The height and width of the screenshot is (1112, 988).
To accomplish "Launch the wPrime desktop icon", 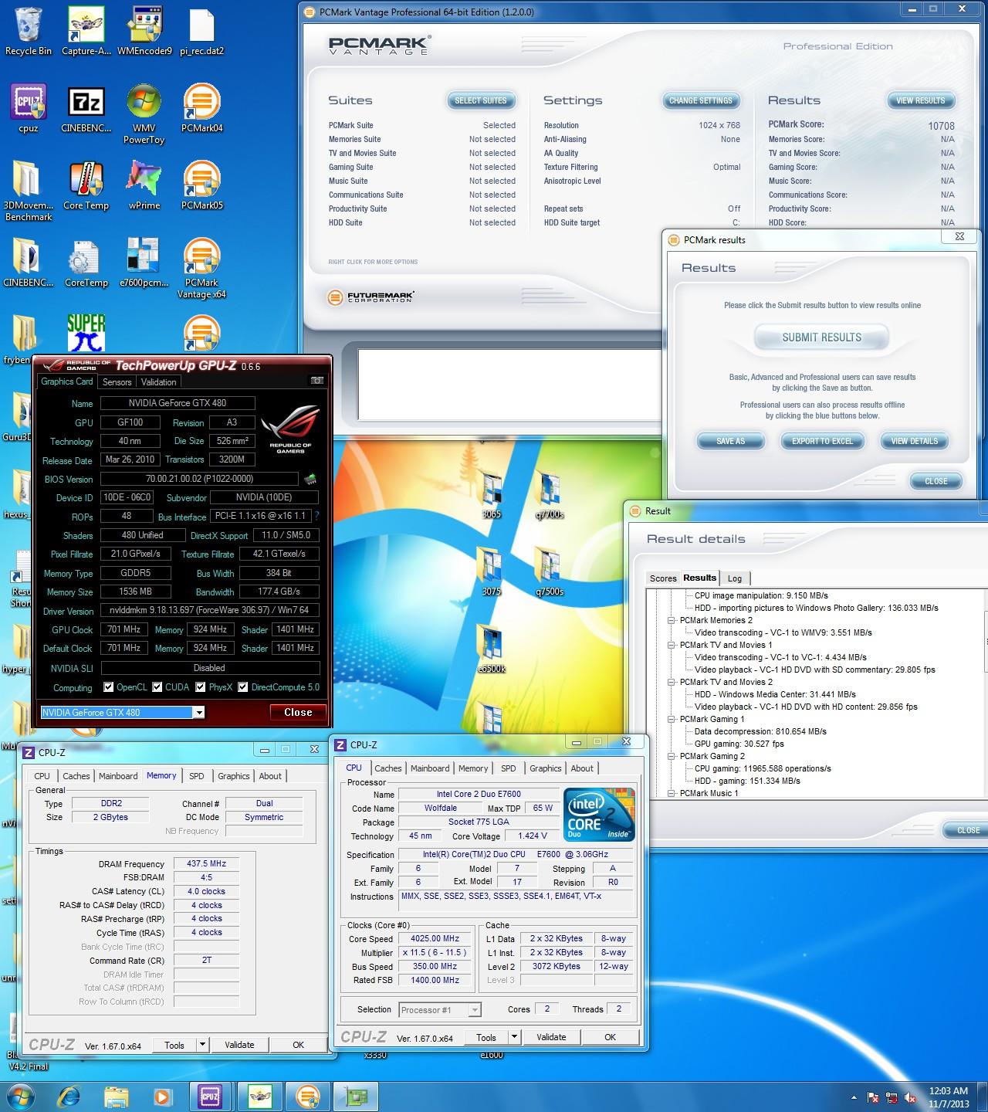I will pos(144,185).
